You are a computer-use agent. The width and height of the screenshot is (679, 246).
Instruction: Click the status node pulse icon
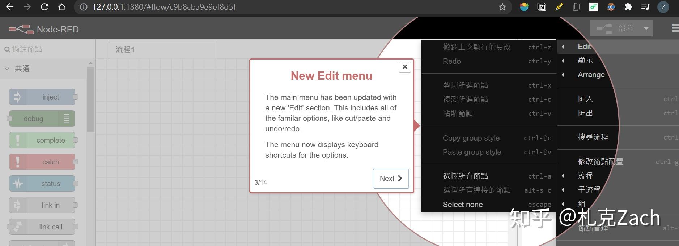click(17, 184)
